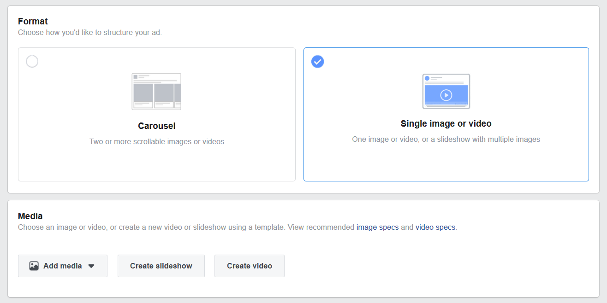The width and height of the screenshot is (607, 303).
Task: Click the Add media label text
Action: point(63,266)
